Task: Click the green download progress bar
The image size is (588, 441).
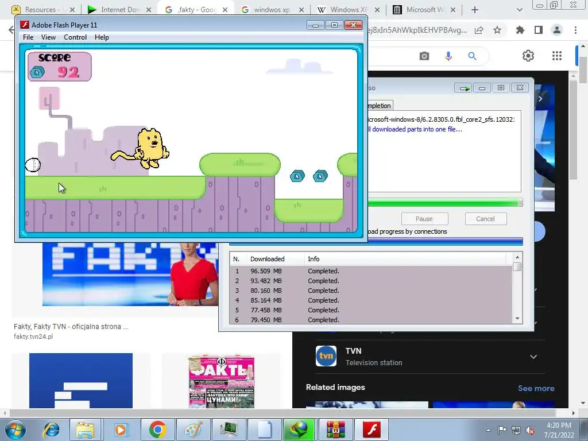Action: pos(445,203)
